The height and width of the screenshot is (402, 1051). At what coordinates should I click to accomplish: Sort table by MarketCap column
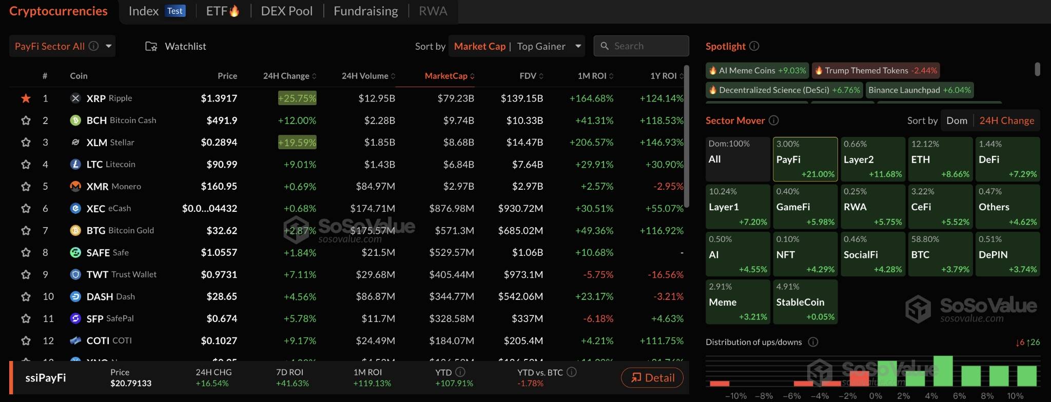click(450, 76)
